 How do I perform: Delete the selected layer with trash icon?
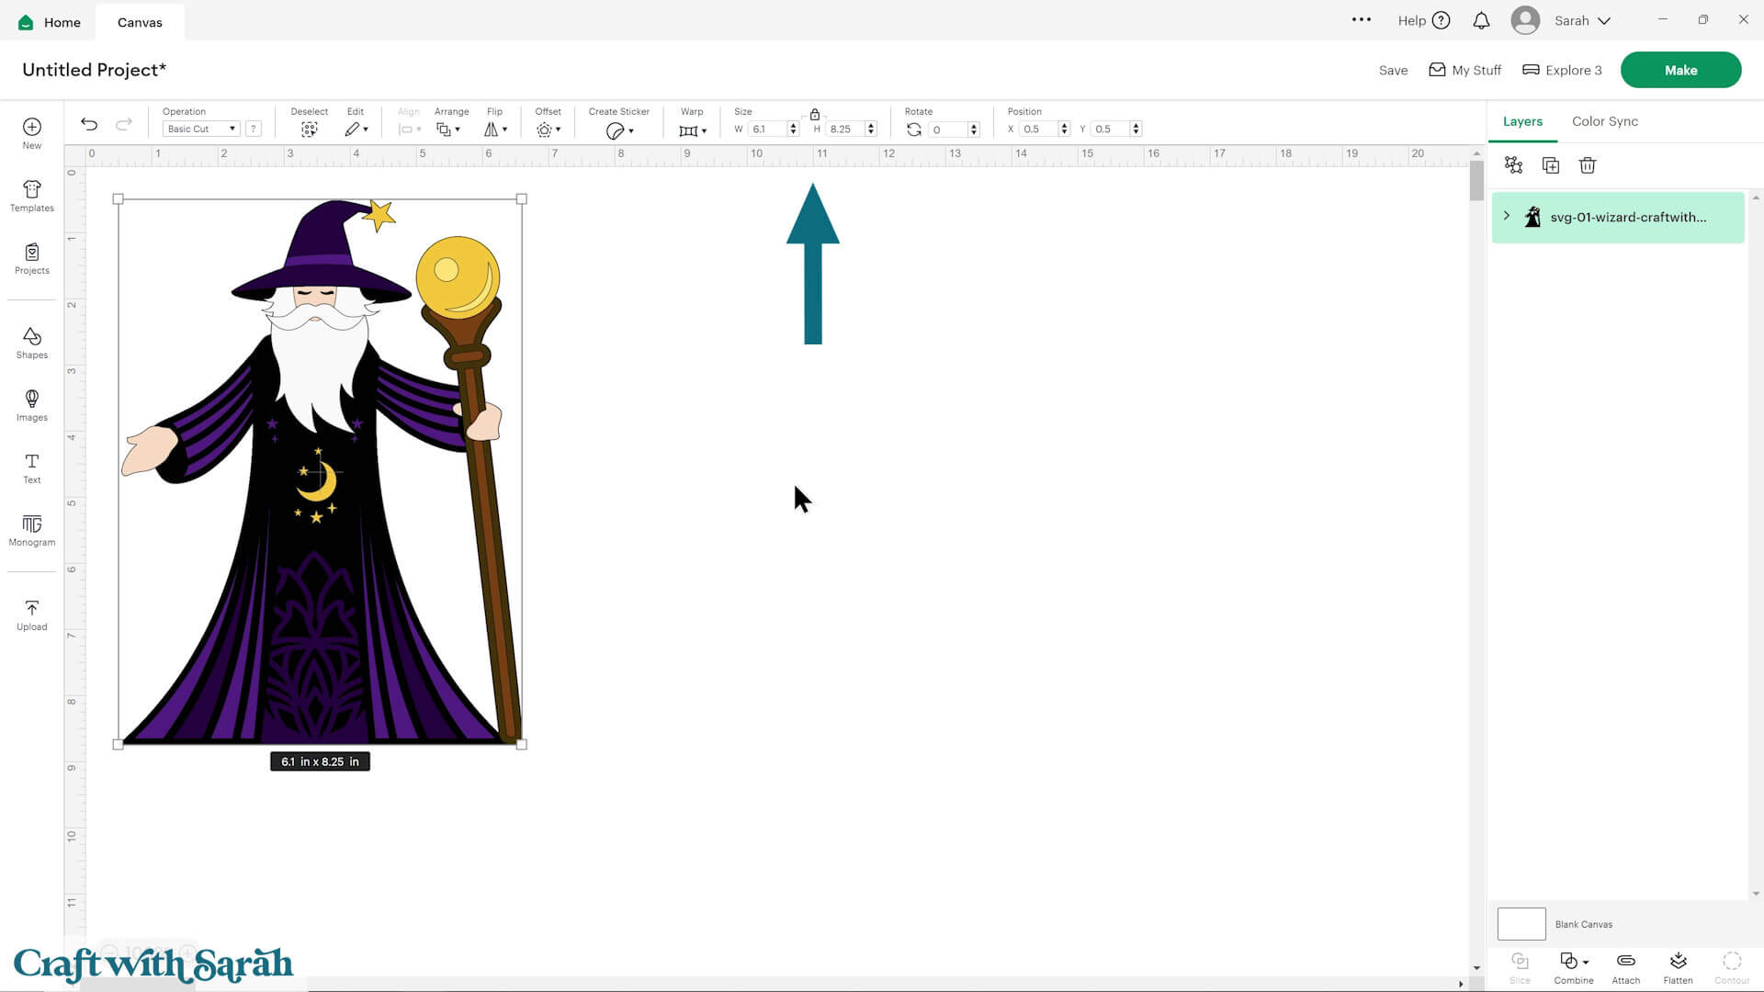tap(1587, 165)
